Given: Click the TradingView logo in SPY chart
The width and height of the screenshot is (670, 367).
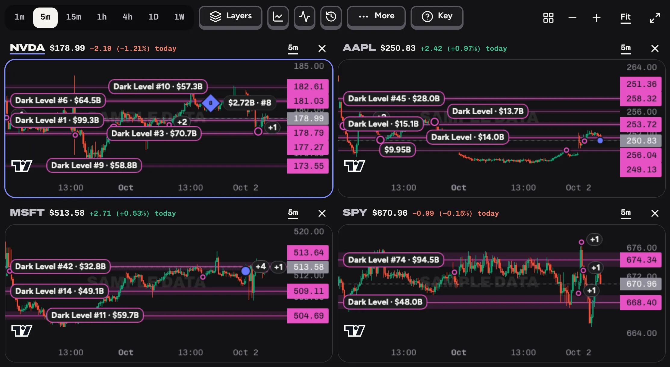Looking at the screenshot, I should (x=355, y=331).
